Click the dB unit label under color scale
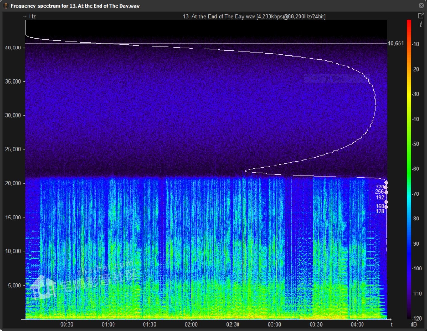Screen dimensions: 427x331 pos(414,325)
